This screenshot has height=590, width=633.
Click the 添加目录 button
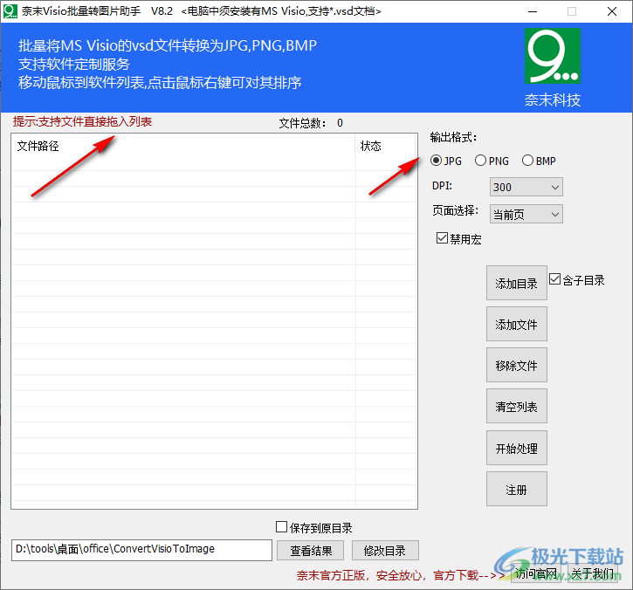(516, 283)
